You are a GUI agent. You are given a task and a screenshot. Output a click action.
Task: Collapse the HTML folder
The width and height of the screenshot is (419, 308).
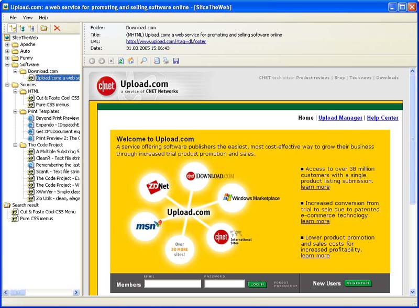(x=16, y=92)
